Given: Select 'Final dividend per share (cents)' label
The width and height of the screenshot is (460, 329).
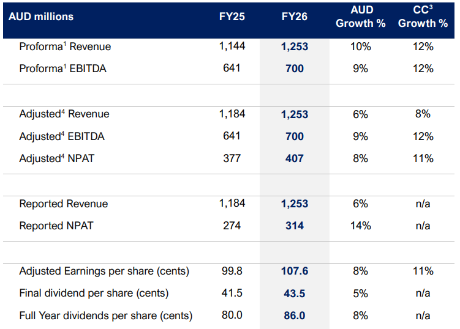Looking at the screenshot, I should 94,293.
